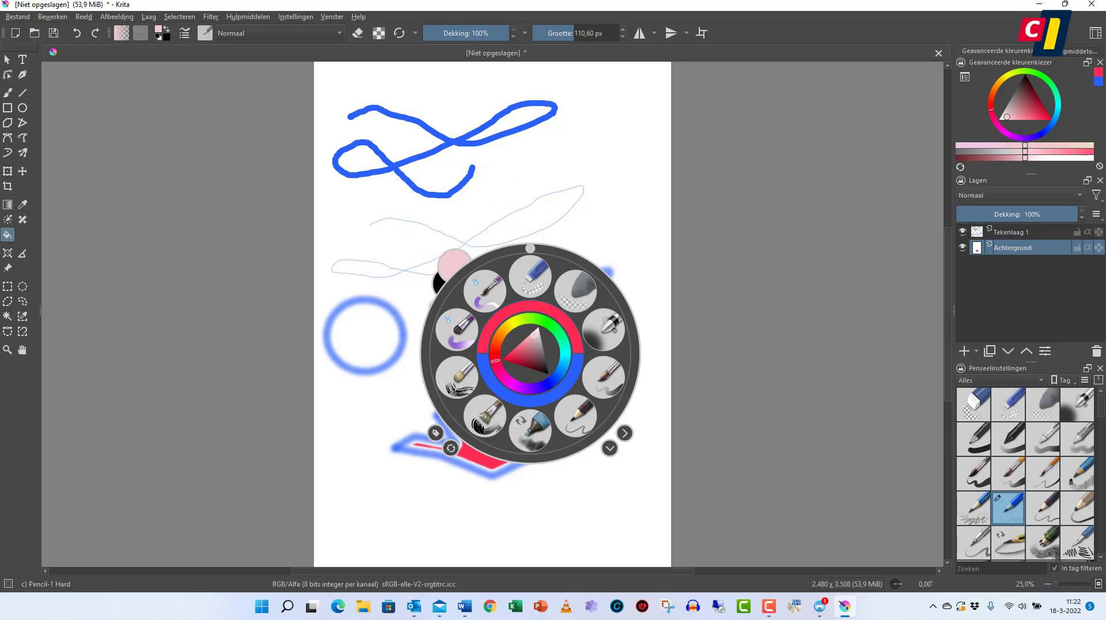Choose the Zoom tool
The height and width of the screenshot is (620, 1106).
[7, 350]
